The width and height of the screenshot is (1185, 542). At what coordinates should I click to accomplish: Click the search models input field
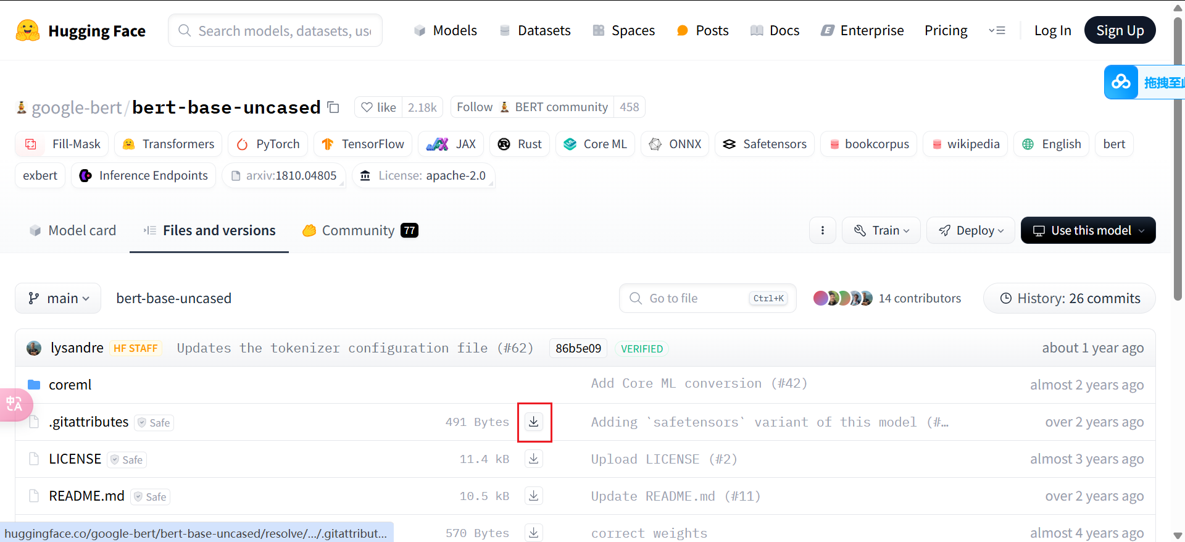click(x=275, y=30)
